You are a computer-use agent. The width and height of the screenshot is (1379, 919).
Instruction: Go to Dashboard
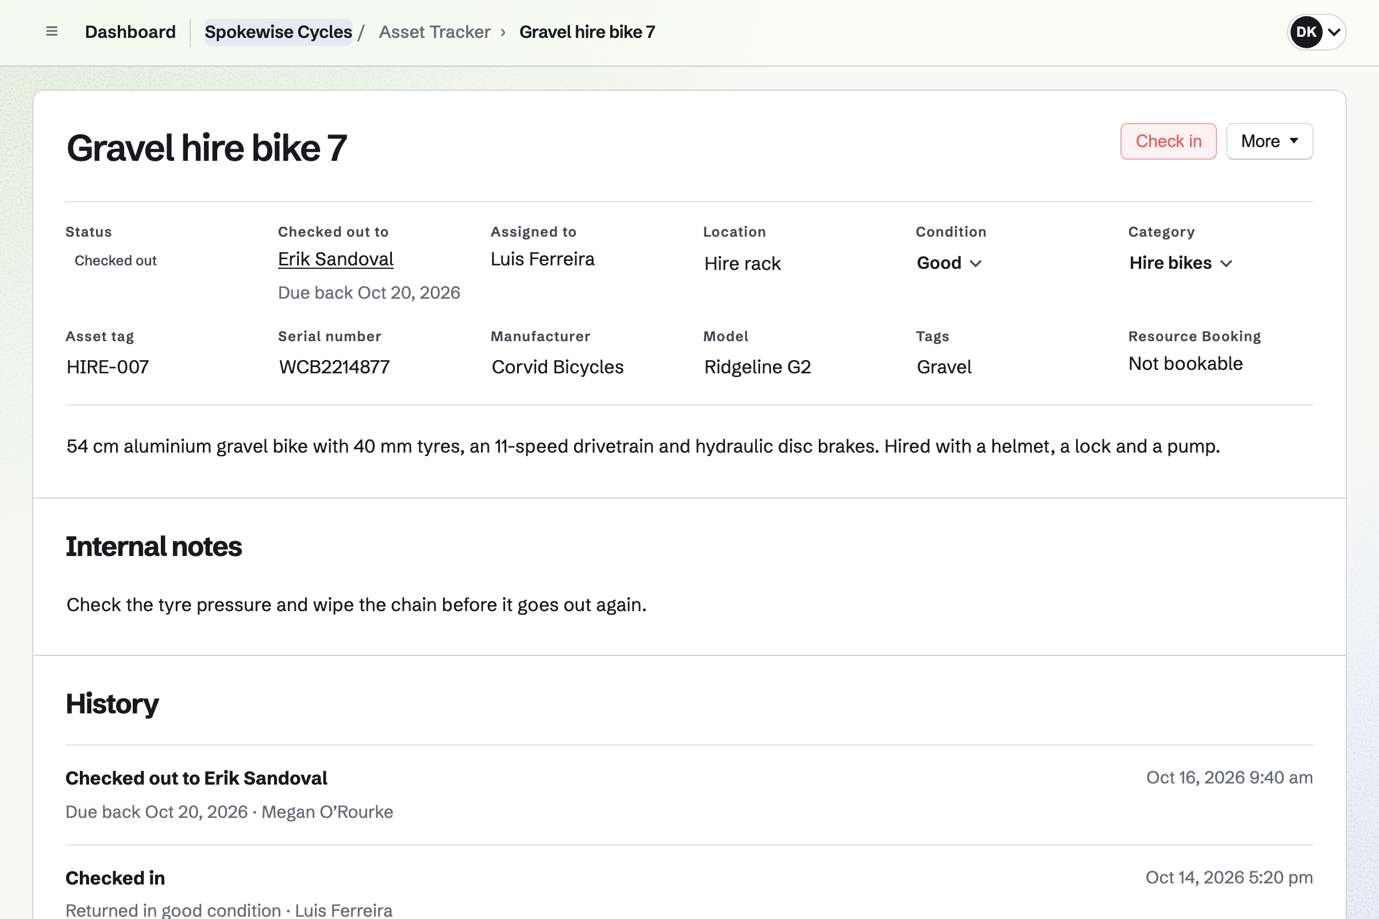tap(130, 32)
